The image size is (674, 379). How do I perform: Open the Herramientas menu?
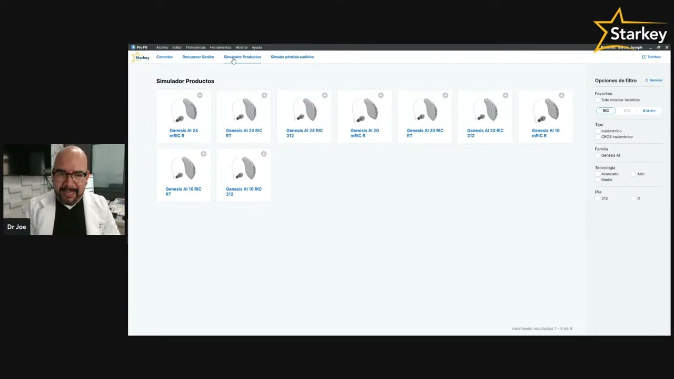221,47
